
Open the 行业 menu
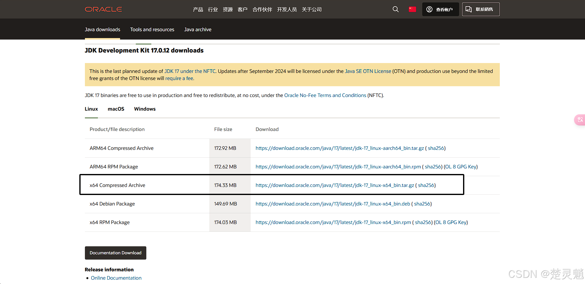[x=213, y=10]
